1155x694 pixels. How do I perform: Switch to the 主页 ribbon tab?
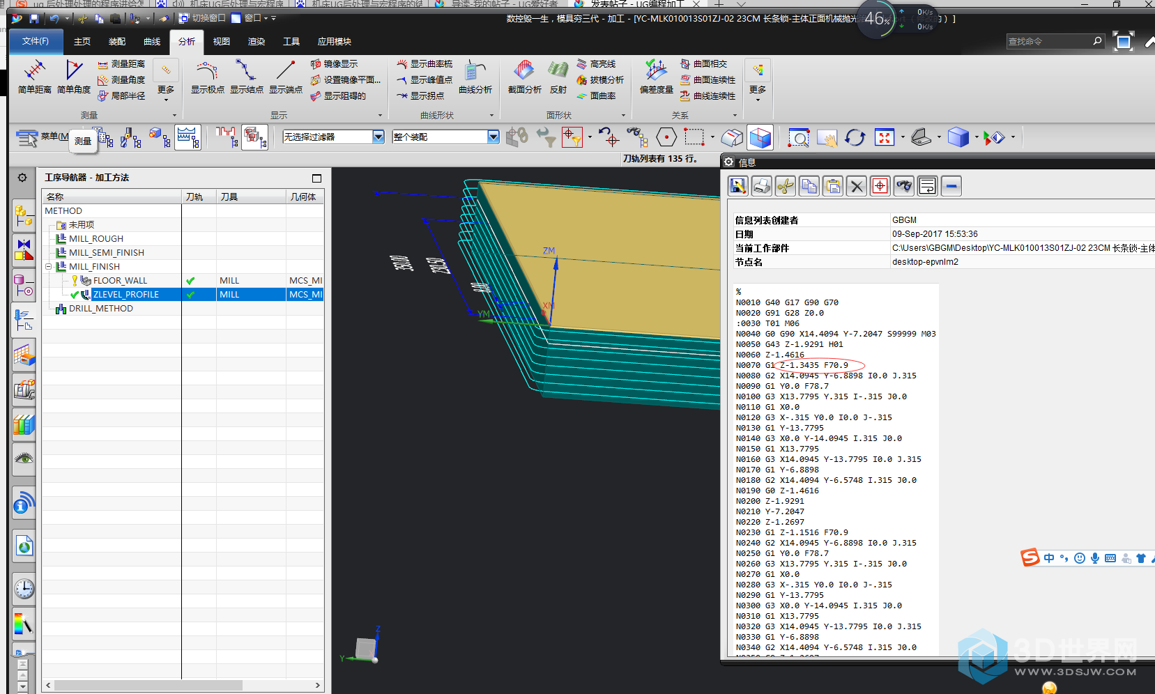tap(82, 42)
